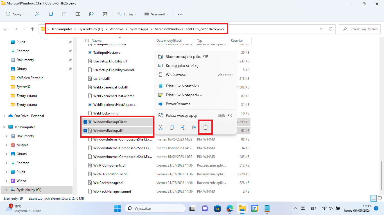Open the weather widget showing 18°C

[x=24, y=208]
